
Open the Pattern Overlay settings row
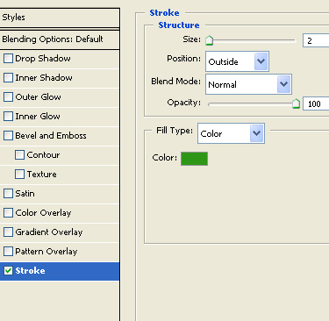60,252
